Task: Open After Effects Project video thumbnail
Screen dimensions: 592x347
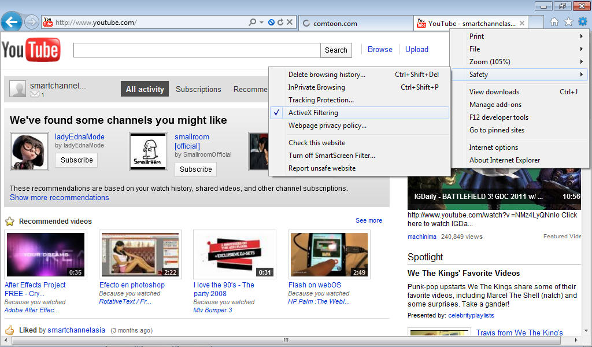Action: (x=46, y=254)
